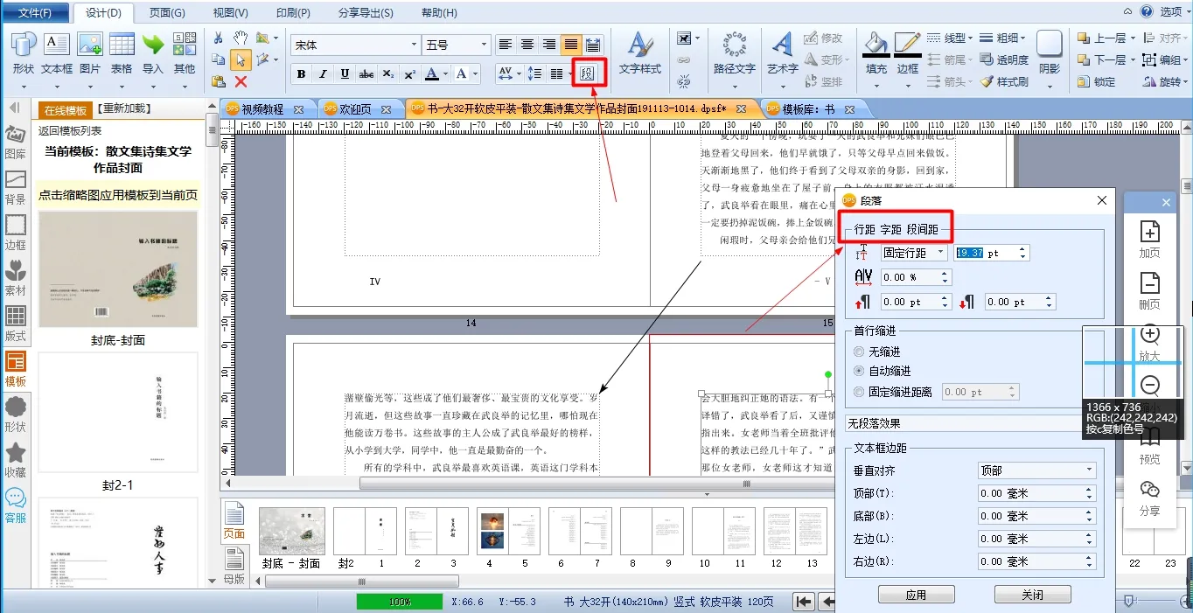Click the 关闭 button in paragraph dialog
1193x613 pixels.
pos(1032,595)
